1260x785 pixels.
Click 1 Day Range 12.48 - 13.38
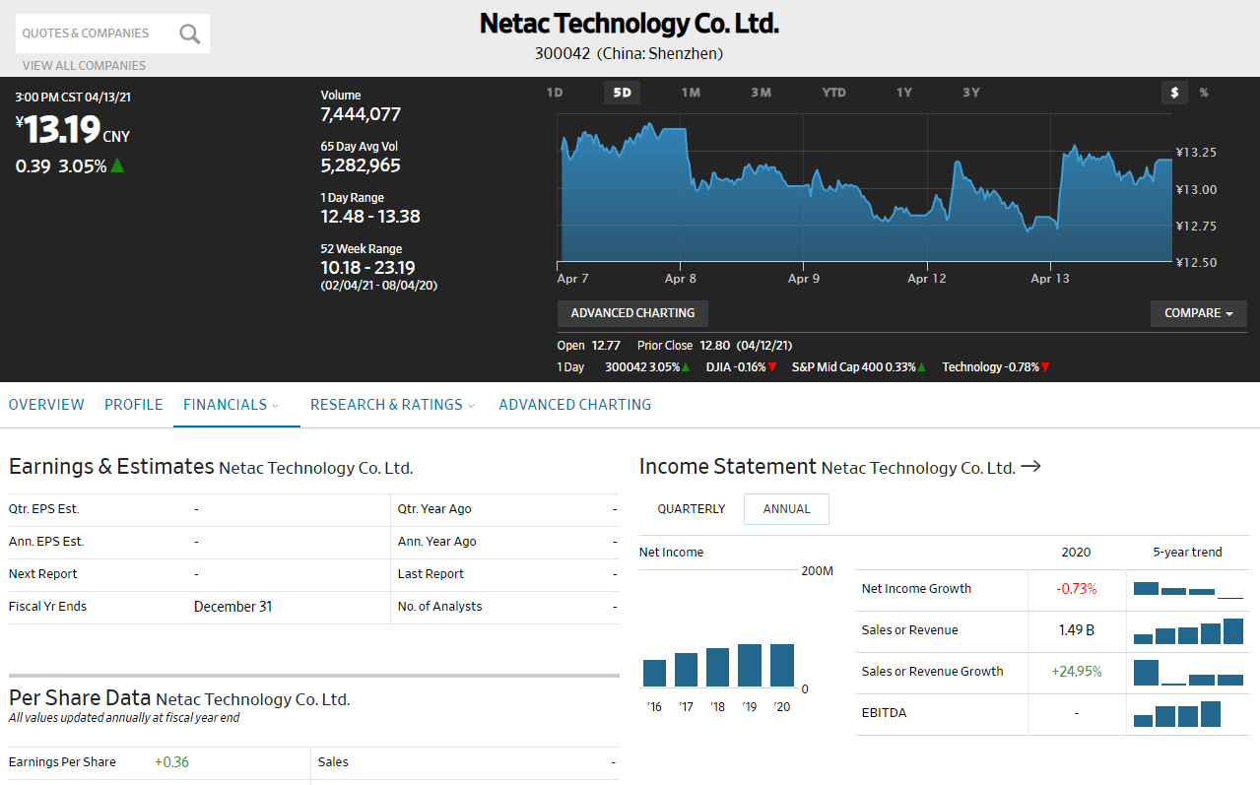[370, 217]
